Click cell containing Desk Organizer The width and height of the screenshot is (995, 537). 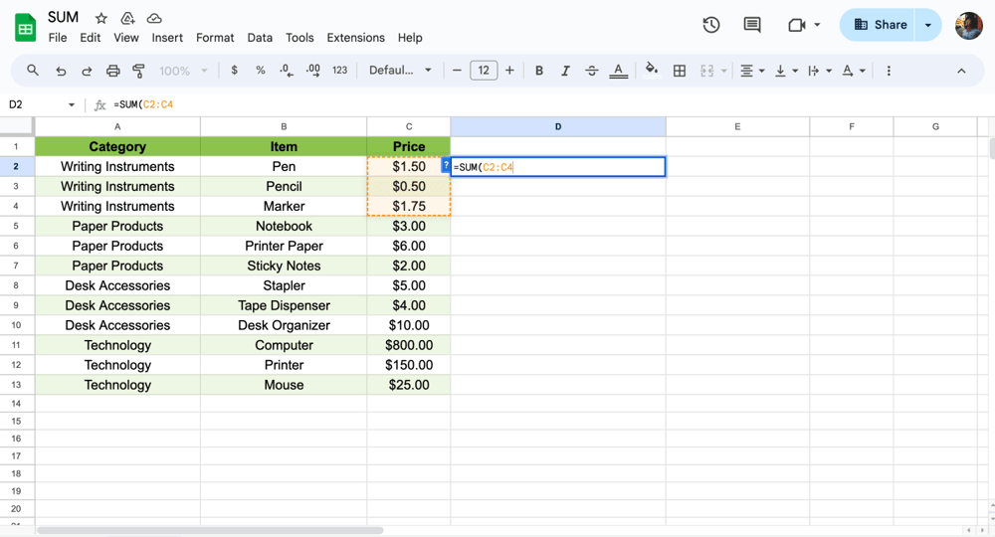[284, 325]
